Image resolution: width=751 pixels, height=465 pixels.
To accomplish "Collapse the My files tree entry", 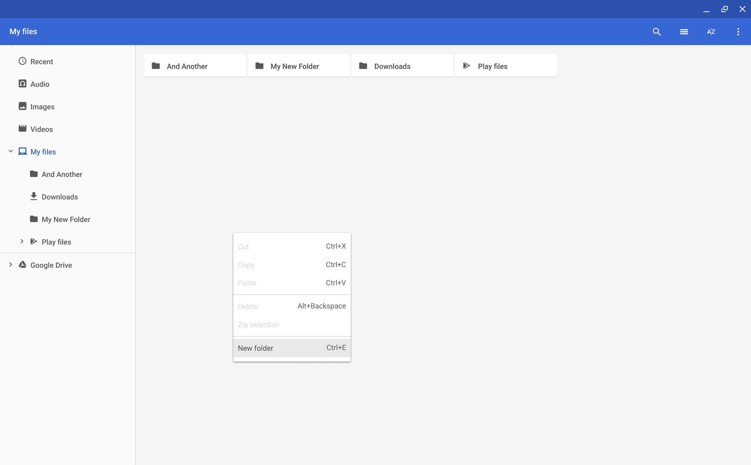I will [11, 151].
